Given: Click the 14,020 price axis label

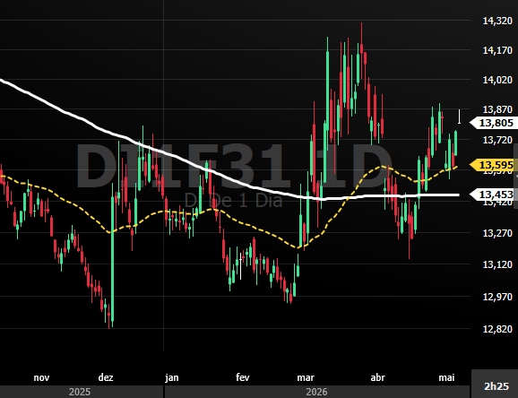Looking at the screenshot, I should (x=497, y=80).
